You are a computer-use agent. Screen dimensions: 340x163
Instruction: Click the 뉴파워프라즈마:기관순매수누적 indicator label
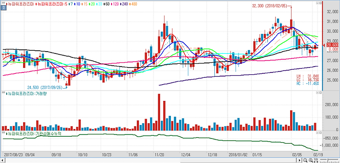pyautogui.click(x=34, y=134)
